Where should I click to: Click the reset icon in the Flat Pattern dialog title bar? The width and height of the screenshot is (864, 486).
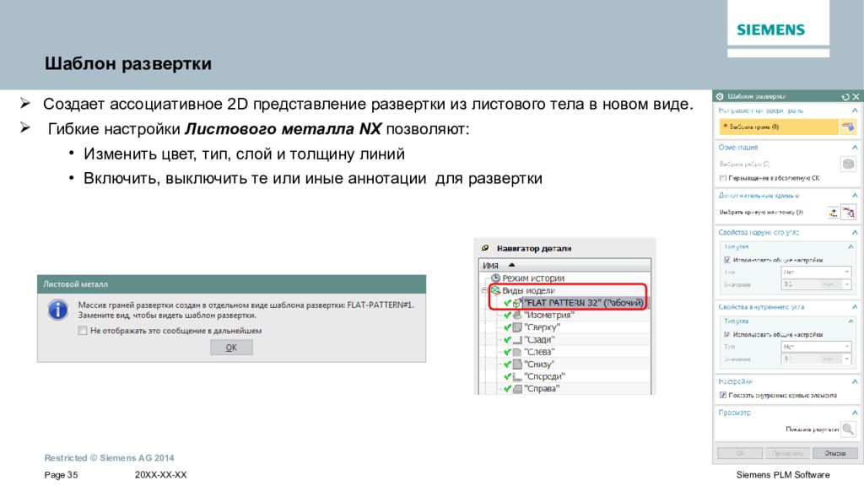pyautogui.click(x=845, y=96)
